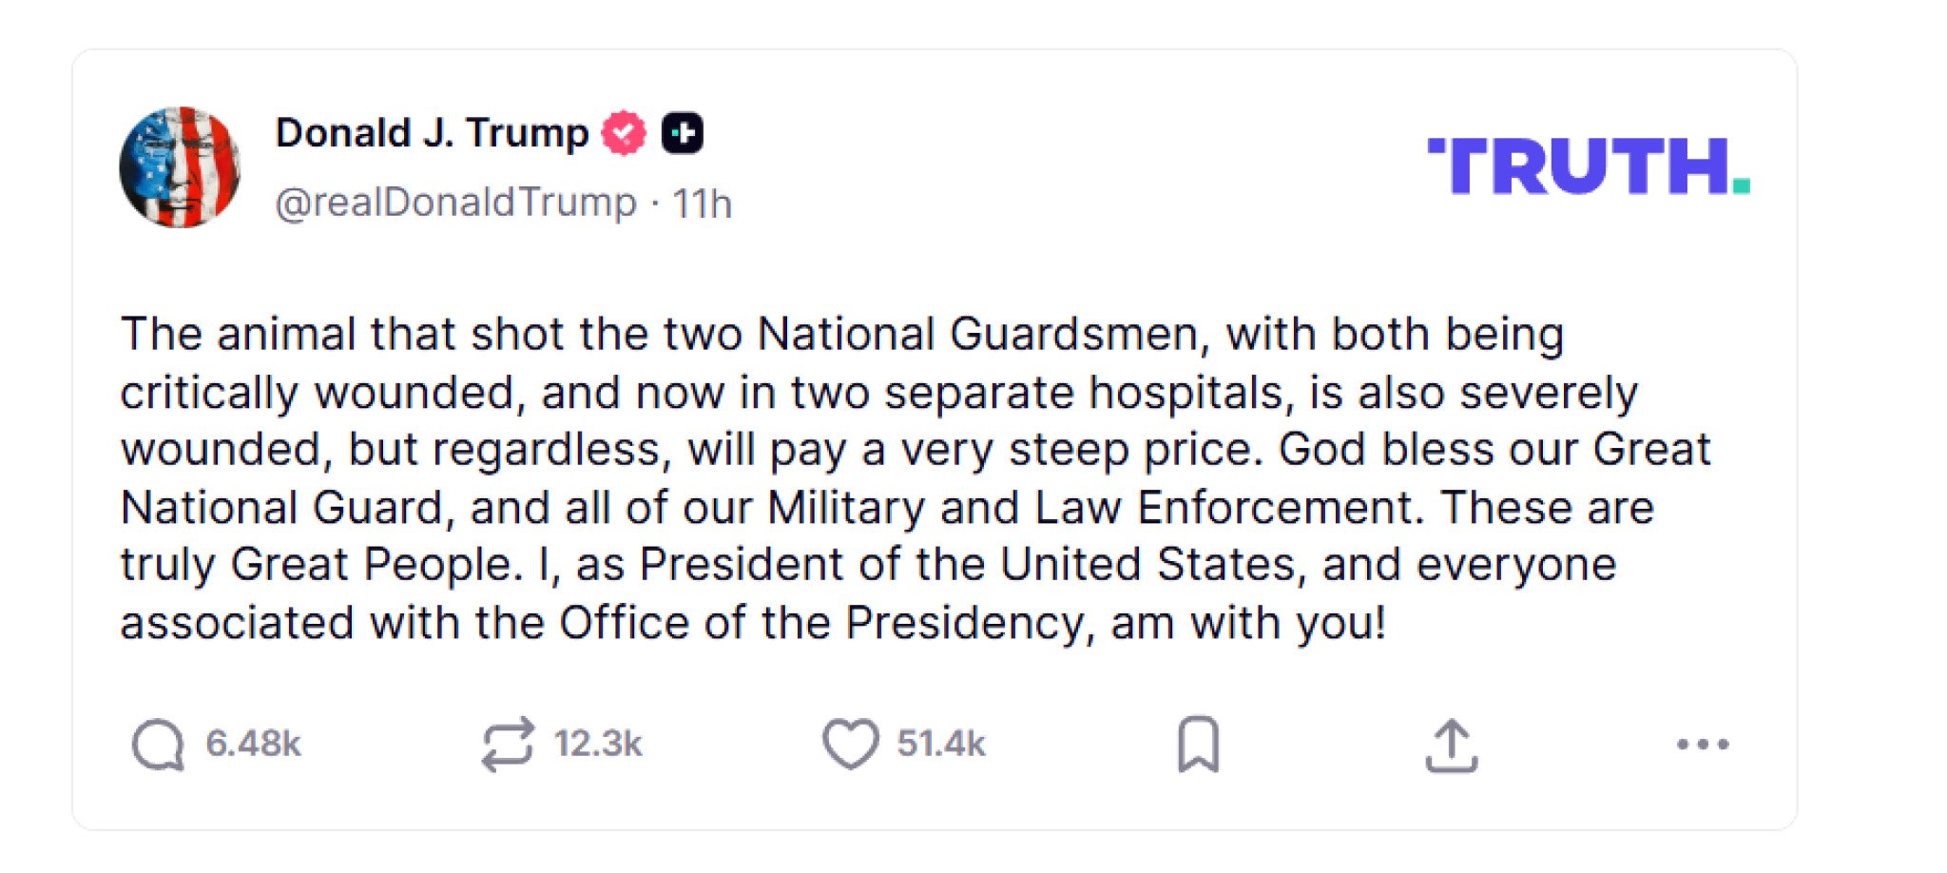Viewport: 1947px width, 873px height.
Task: Click the red verified checkmark badge
Action: (624, 133)
